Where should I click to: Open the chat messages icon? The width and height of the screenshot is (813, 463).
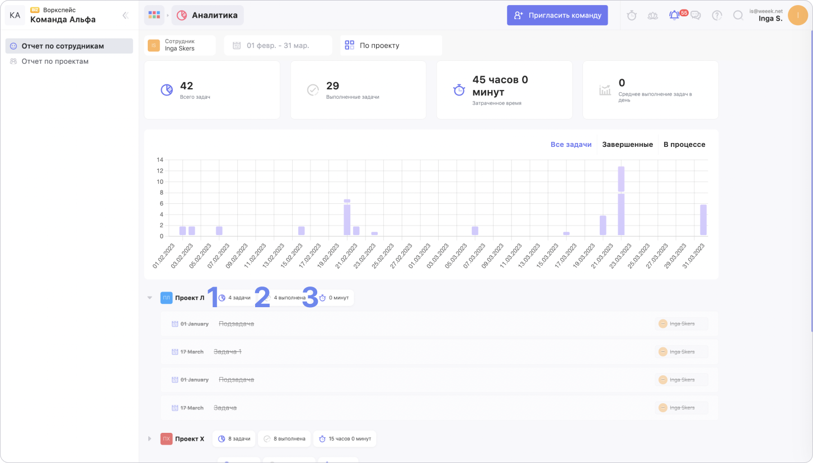(x=695, y=16)
